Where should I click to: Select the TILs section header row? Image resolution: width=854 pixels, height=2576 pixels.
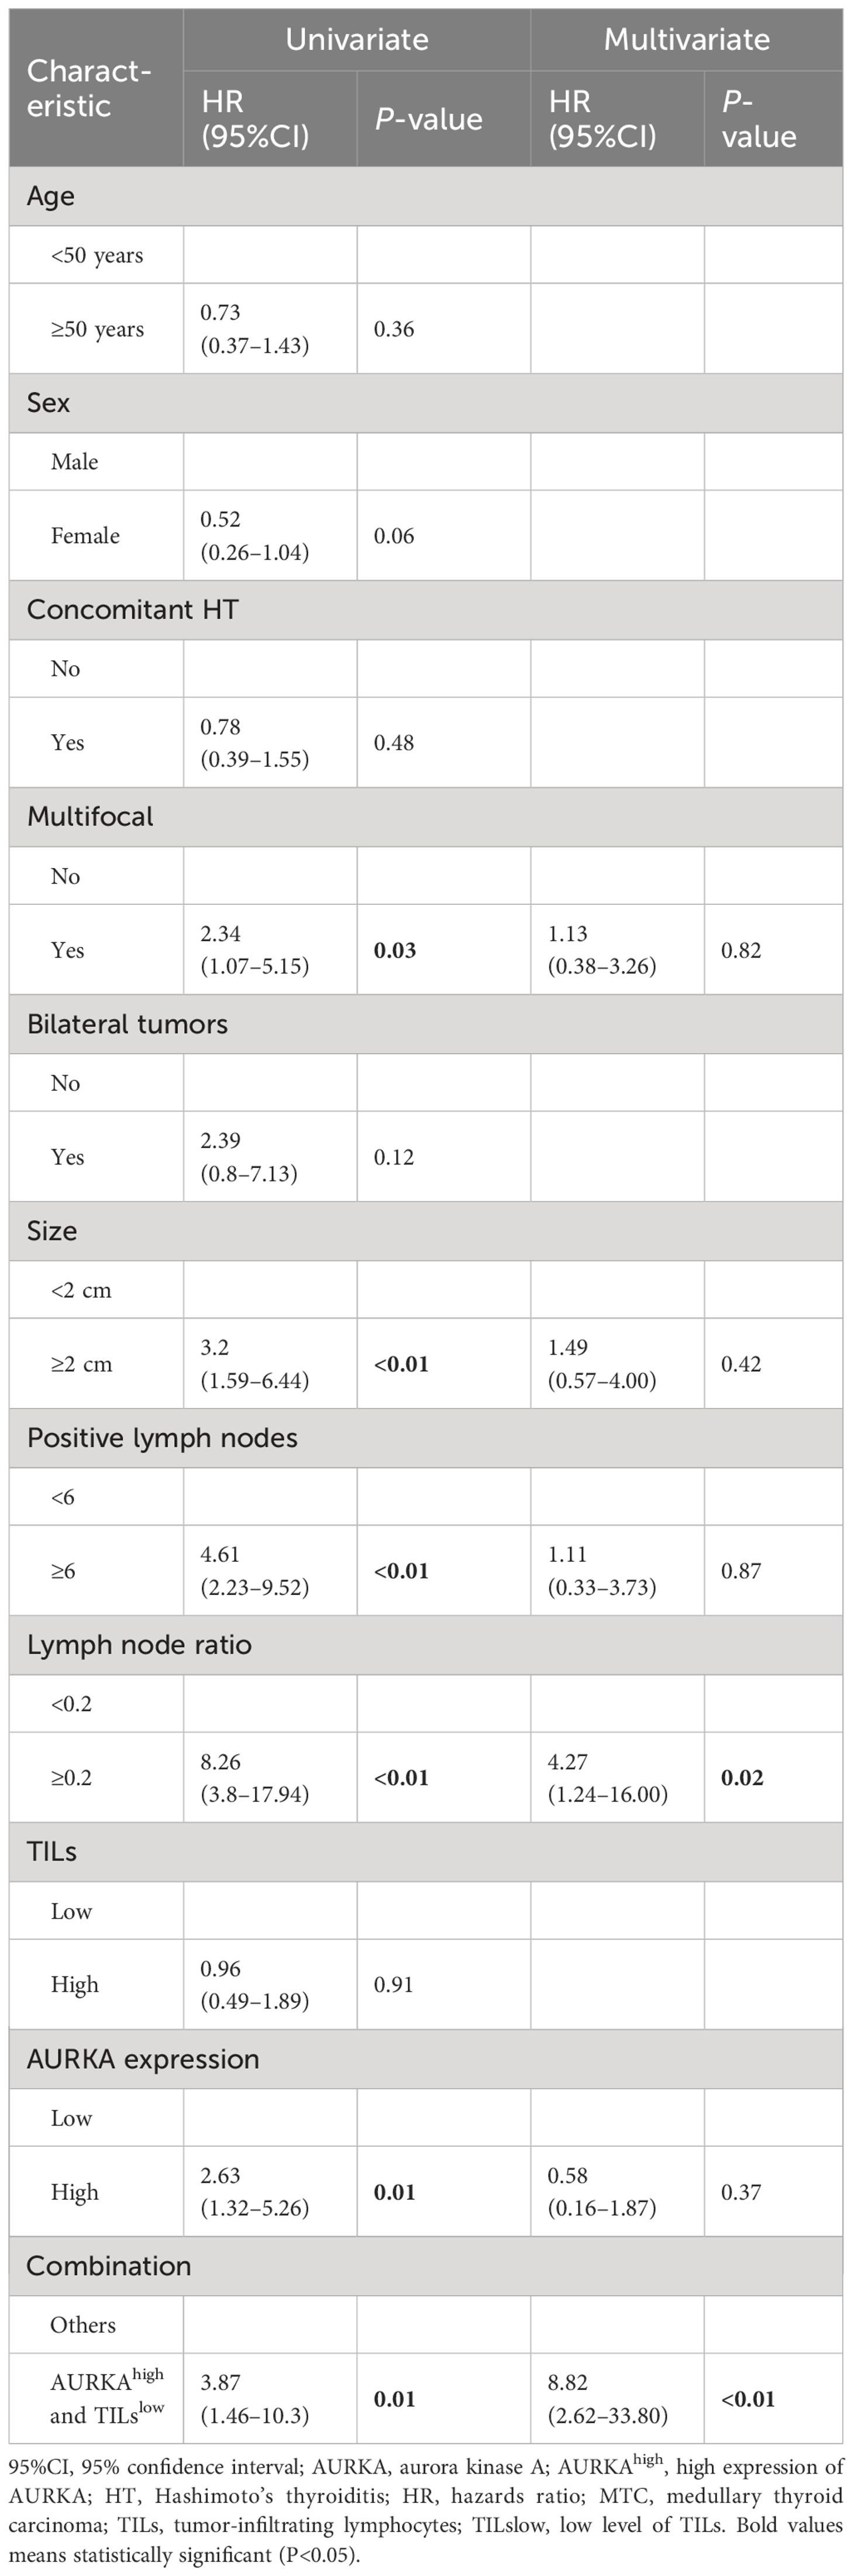(x=426, y=1852)
